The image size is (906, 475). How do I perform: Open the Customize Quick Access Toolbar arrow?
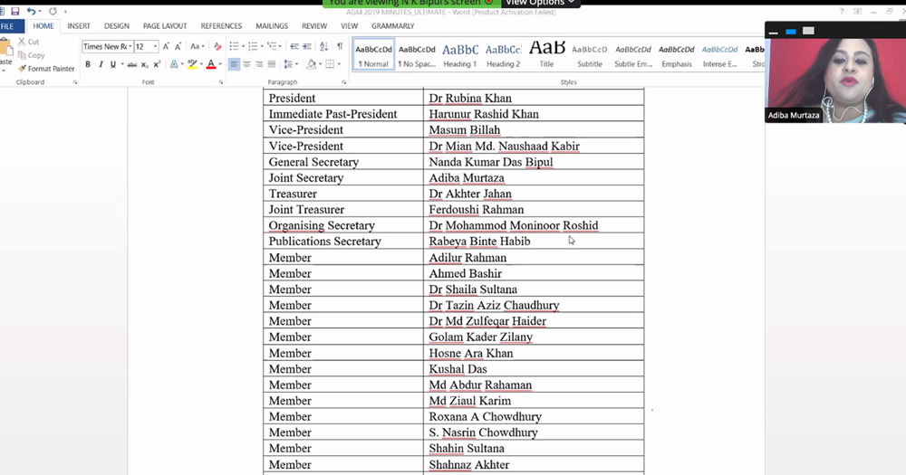(x=65, y=12)
